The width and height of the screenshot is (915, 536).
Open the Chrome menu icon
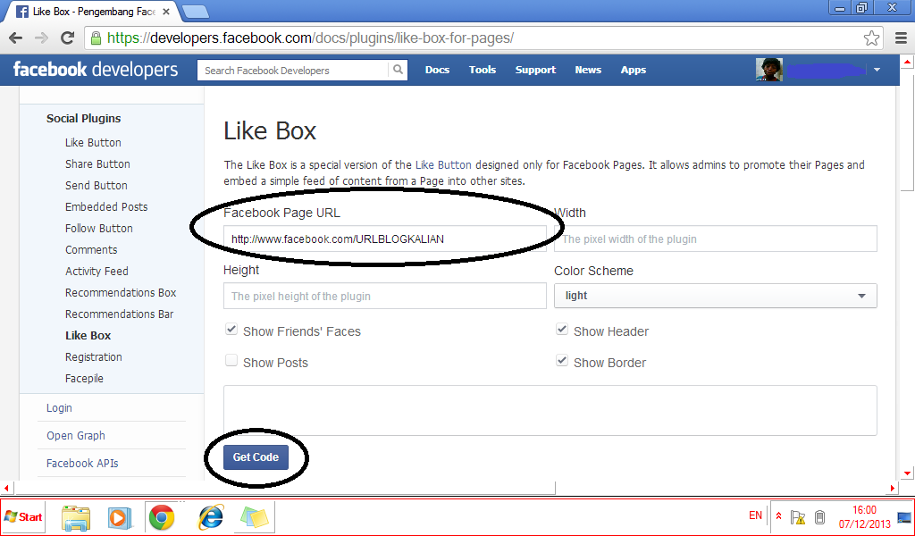coord(901,38)
